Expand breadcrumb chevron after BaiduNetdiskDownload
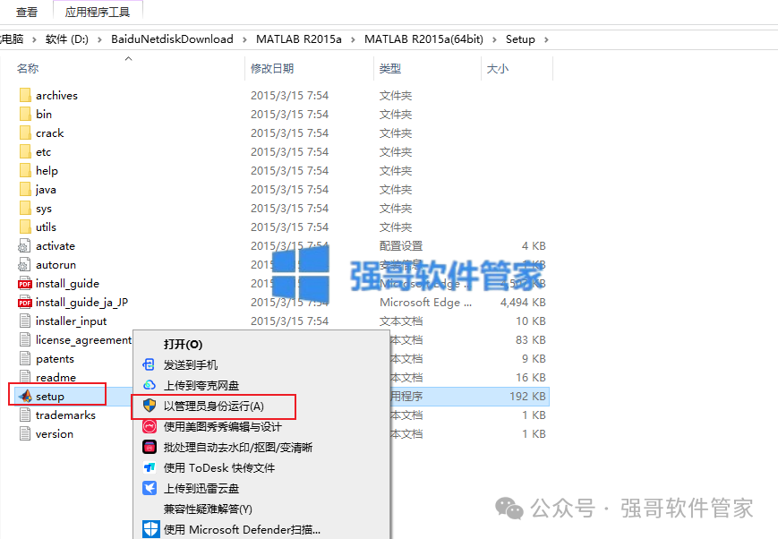This screenshot has height=539, width=778. [244, 39]
